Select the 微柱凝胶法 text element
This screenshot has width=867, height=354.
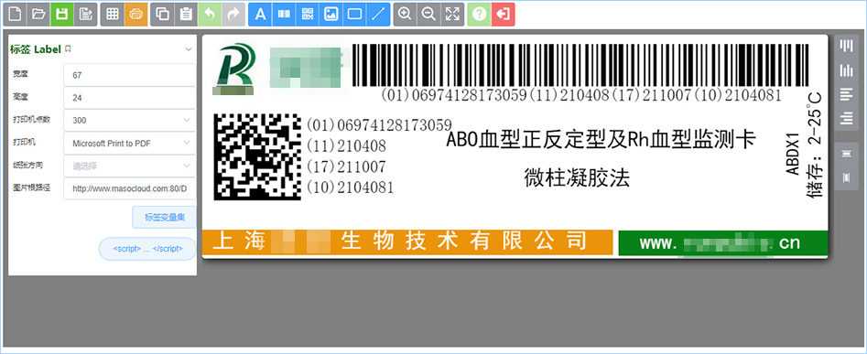(x=577, y=178)
